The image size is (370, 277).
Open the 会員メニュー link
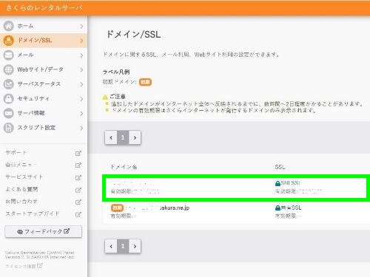coord(21,165)
